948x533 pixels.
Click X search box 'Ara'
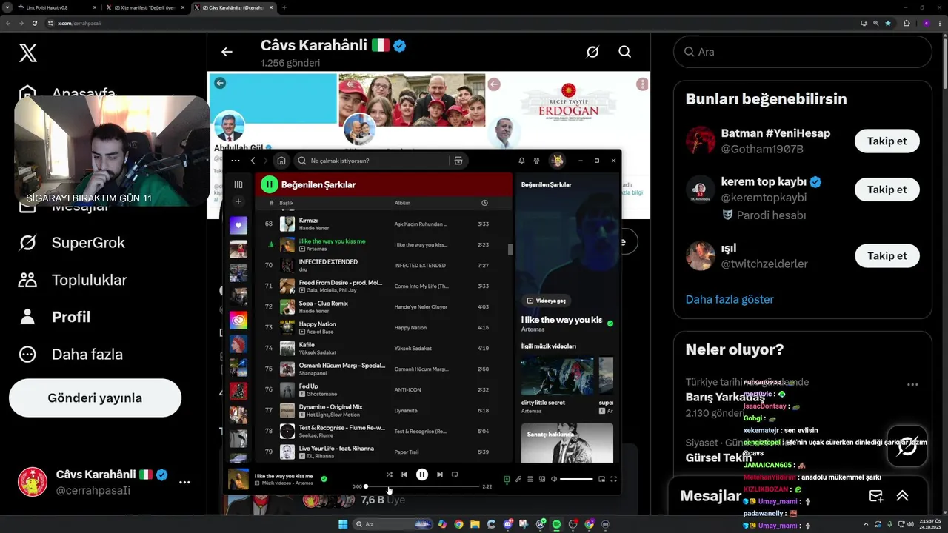(802, 52)
